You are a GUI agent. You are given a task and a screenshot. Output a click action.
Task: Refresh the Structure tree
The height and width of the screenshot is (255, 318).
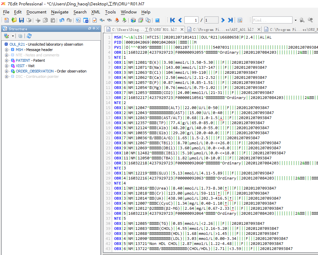click(29, 36)
